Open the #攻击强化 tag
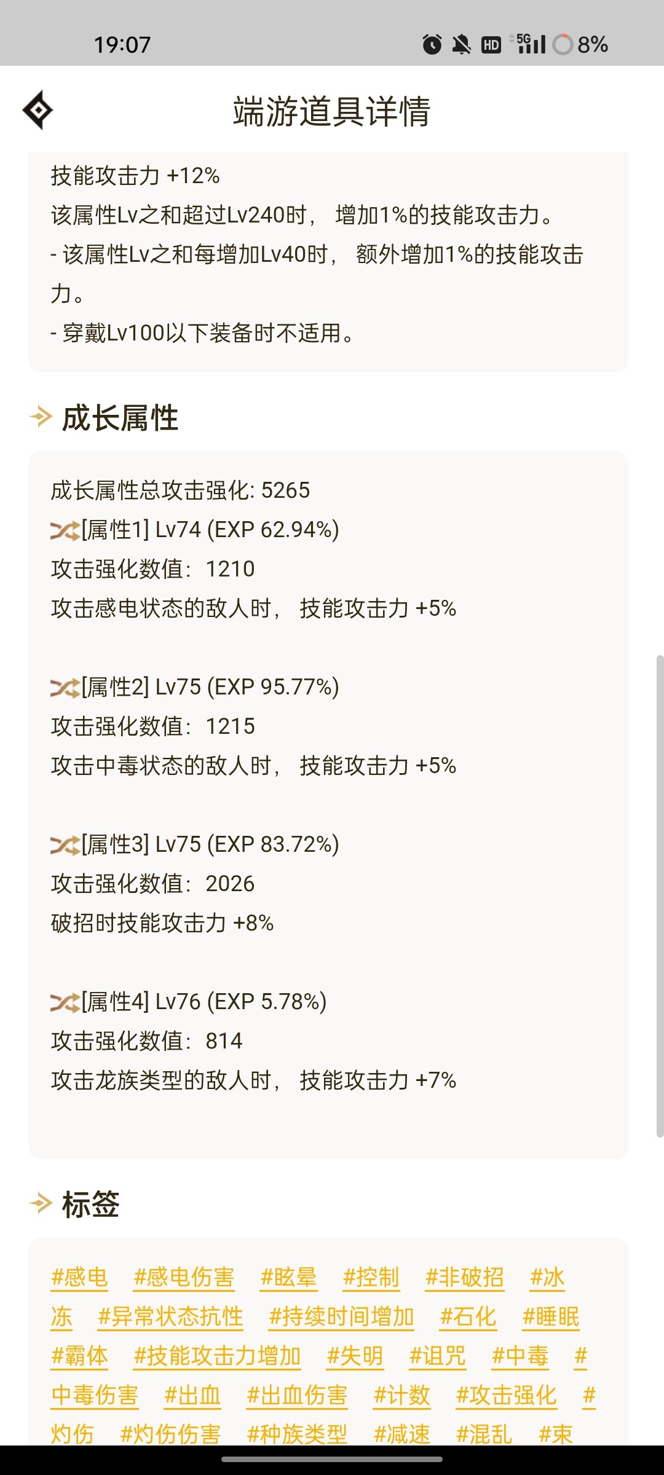This screenshot has height=1475, width=664. coord(506,1395)
